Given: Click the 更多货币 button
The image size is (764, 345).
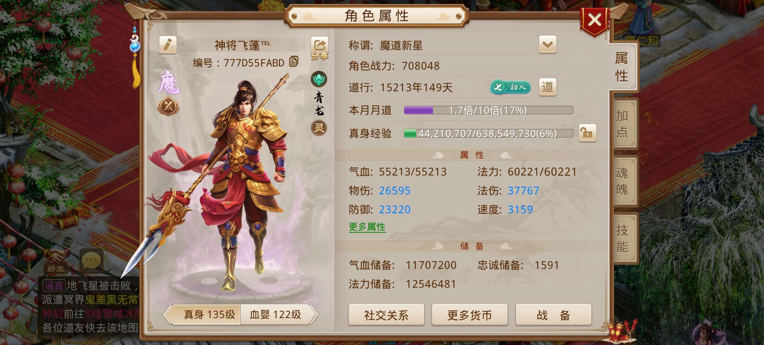Looking at the screenshot, I should 470,315.
